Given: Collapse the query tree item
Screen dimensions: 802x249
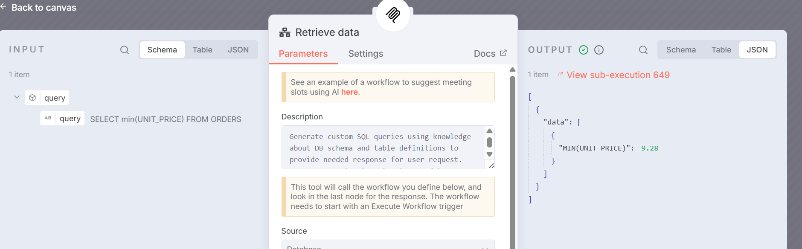Looking at the screenshot, I should 17,97.
